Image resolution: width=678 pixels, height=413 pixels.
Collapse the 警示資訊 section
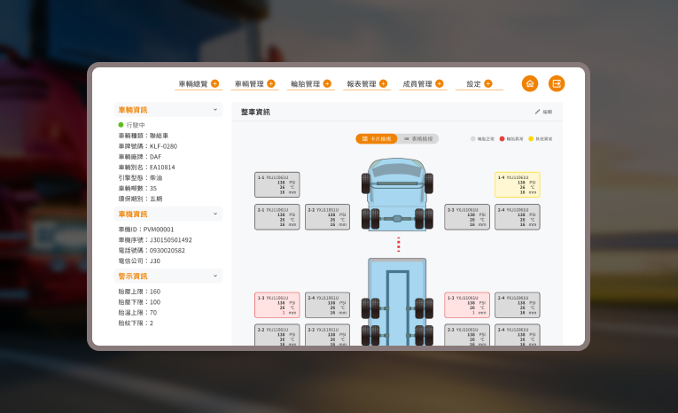214,276
